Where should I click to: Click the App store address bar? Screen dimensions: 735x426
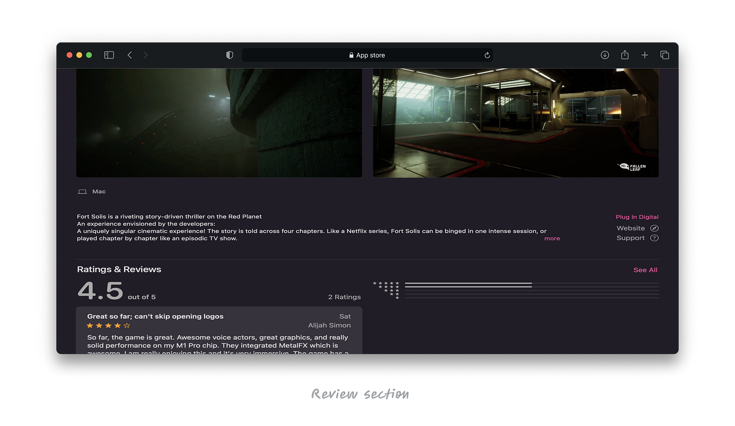[x=367, y=55]
